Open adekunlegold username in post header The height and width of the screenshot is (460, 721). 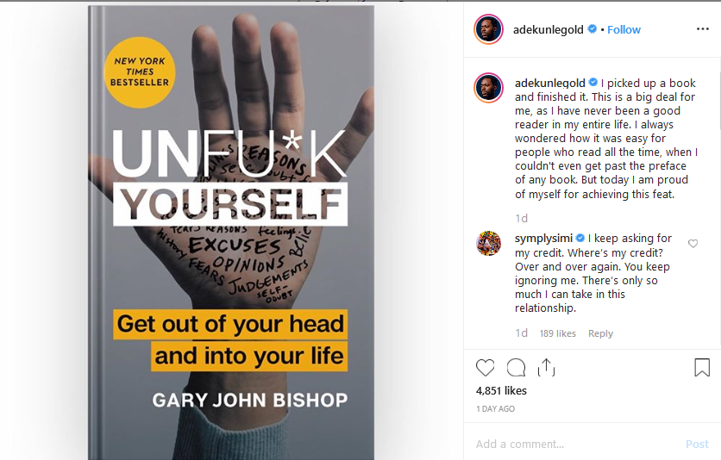[x=549, y=30]
